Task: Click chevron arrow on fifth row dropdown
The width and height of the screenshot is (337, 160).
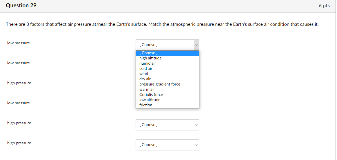Action: [196, 125]
